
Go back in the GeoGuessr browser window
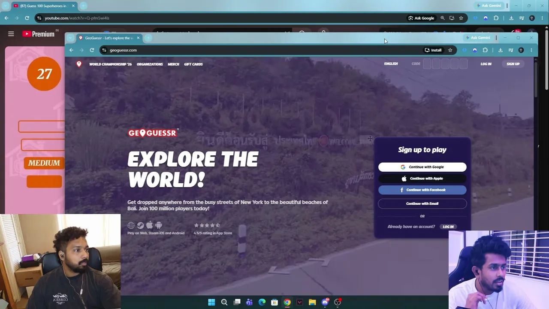click(71, 50)
